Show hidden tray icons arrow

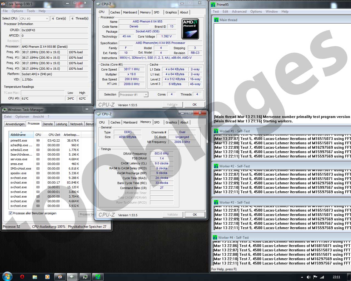[302, 277]
